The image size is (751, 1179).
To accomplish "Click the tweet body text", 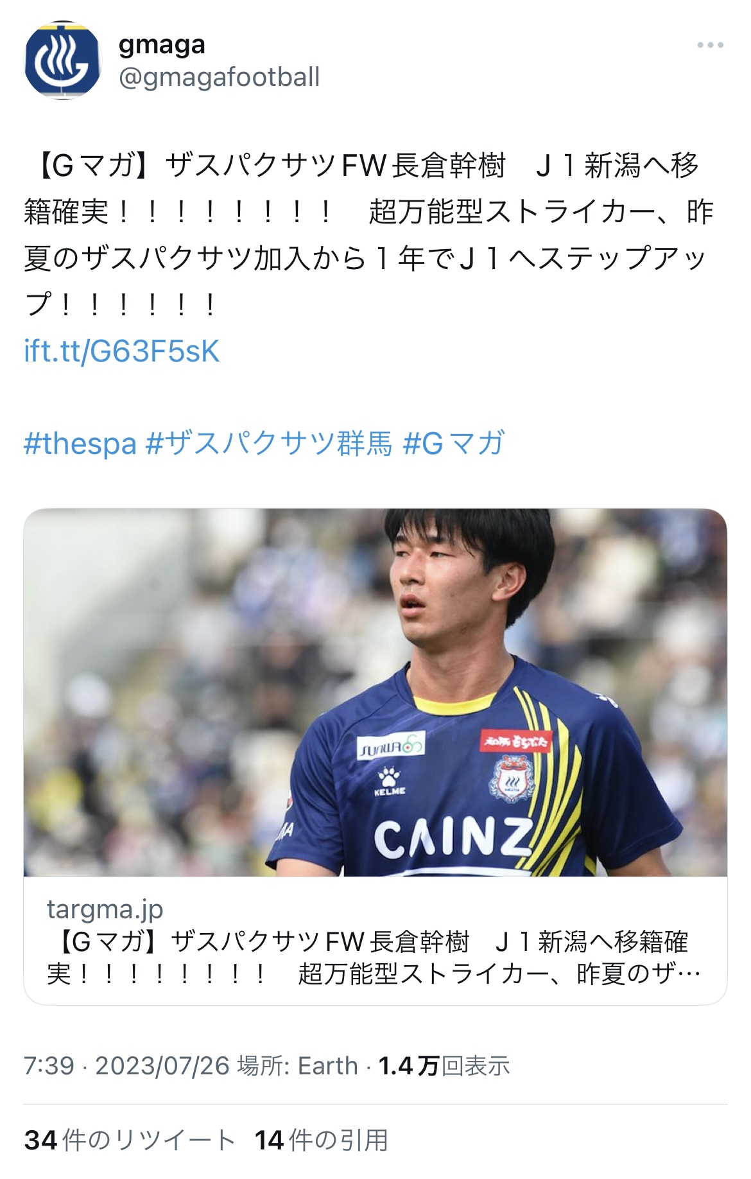I will click(x=369, y=235).
